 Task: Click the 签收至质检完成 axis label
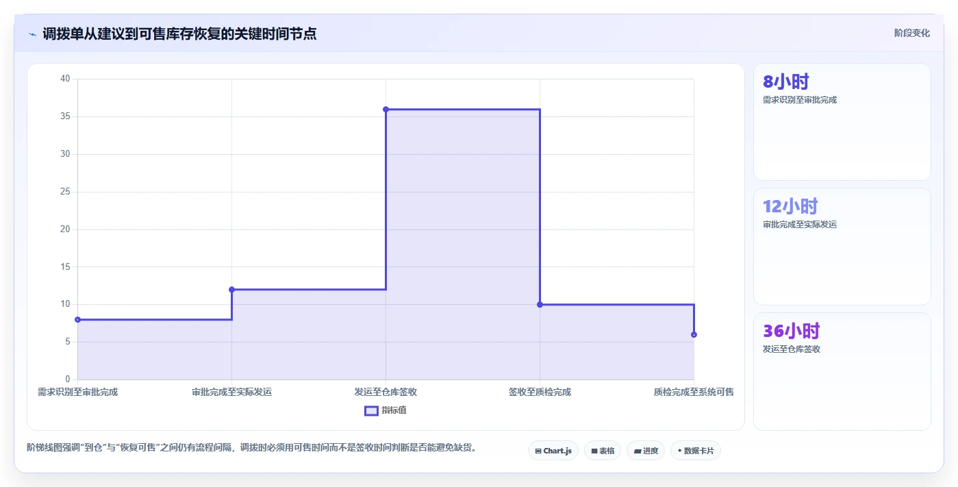pyautogui.click(x=540, y=392)
